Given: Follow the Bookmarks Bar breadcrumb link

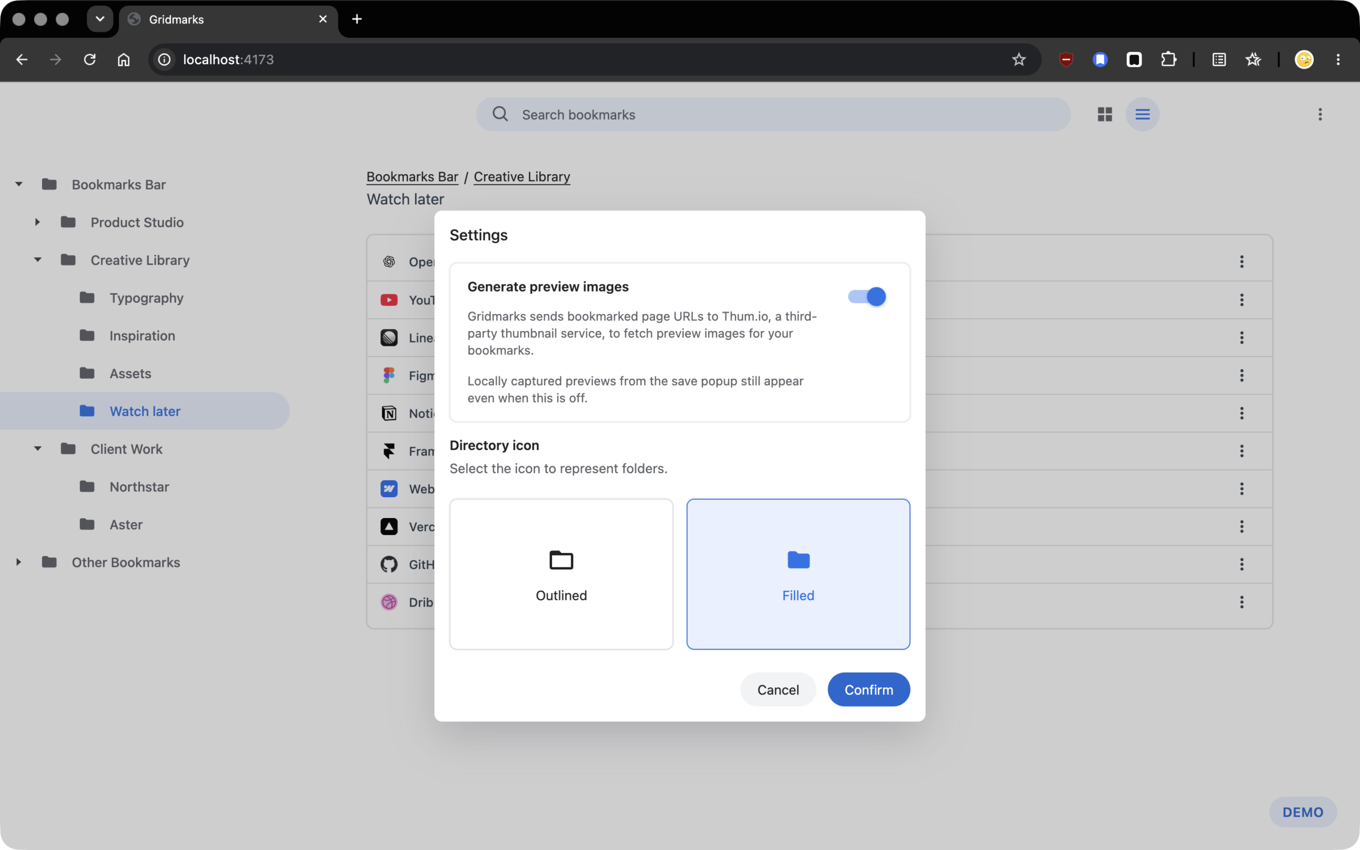Looking at the screenshot, I should [412, 176].
